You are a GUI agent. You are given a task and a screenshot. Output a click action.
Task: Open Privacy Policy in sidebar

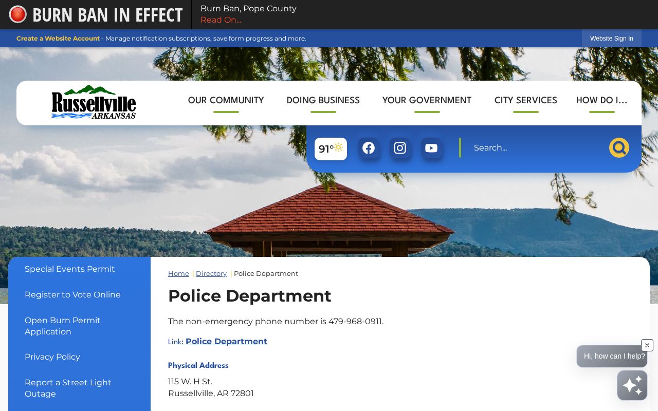click(52, 357)
